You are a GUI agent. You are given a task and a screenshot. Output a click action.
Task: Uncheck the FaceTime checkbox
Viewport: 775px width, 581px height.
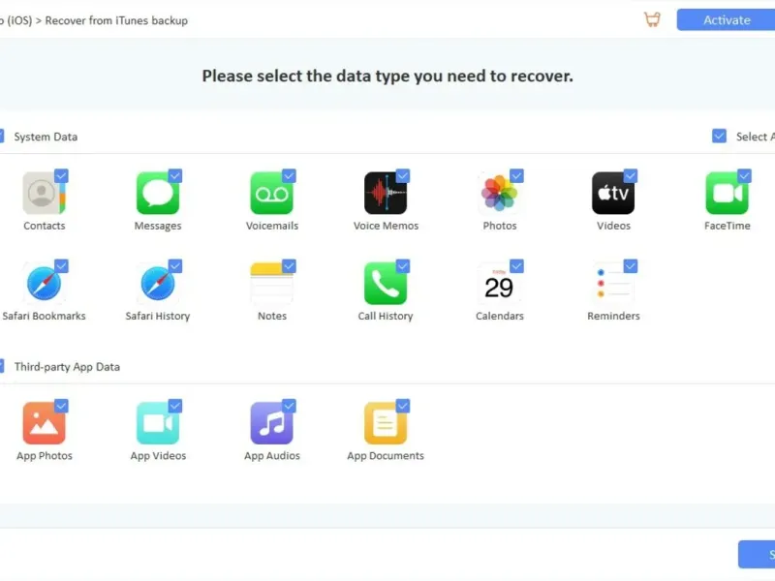(x=744, y=176)
